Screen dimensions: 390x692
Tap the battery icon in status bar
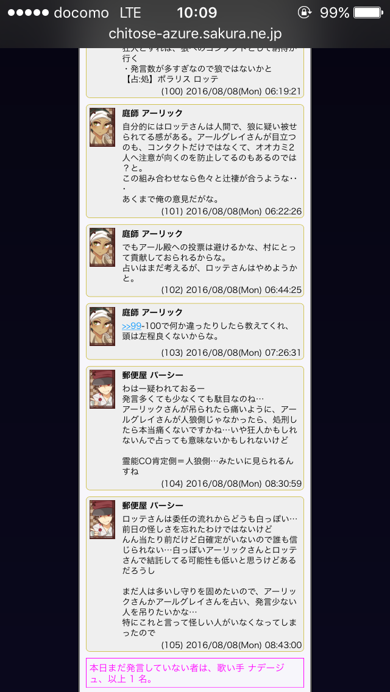[368, 12]
